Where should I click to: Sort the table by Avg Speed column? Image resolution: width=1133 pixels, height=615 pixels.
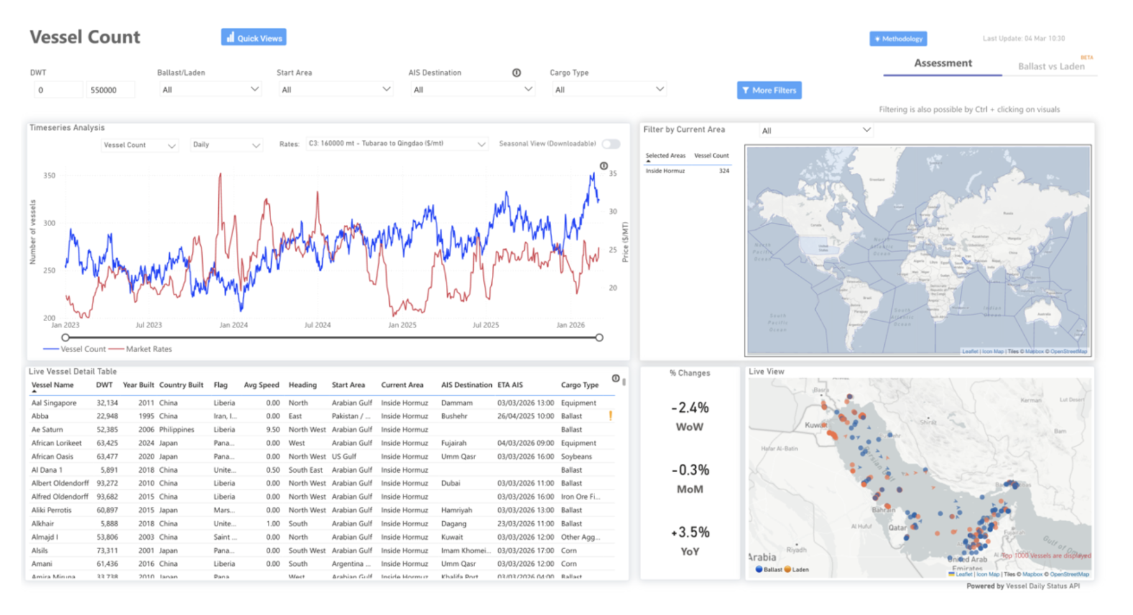[261, 385]
